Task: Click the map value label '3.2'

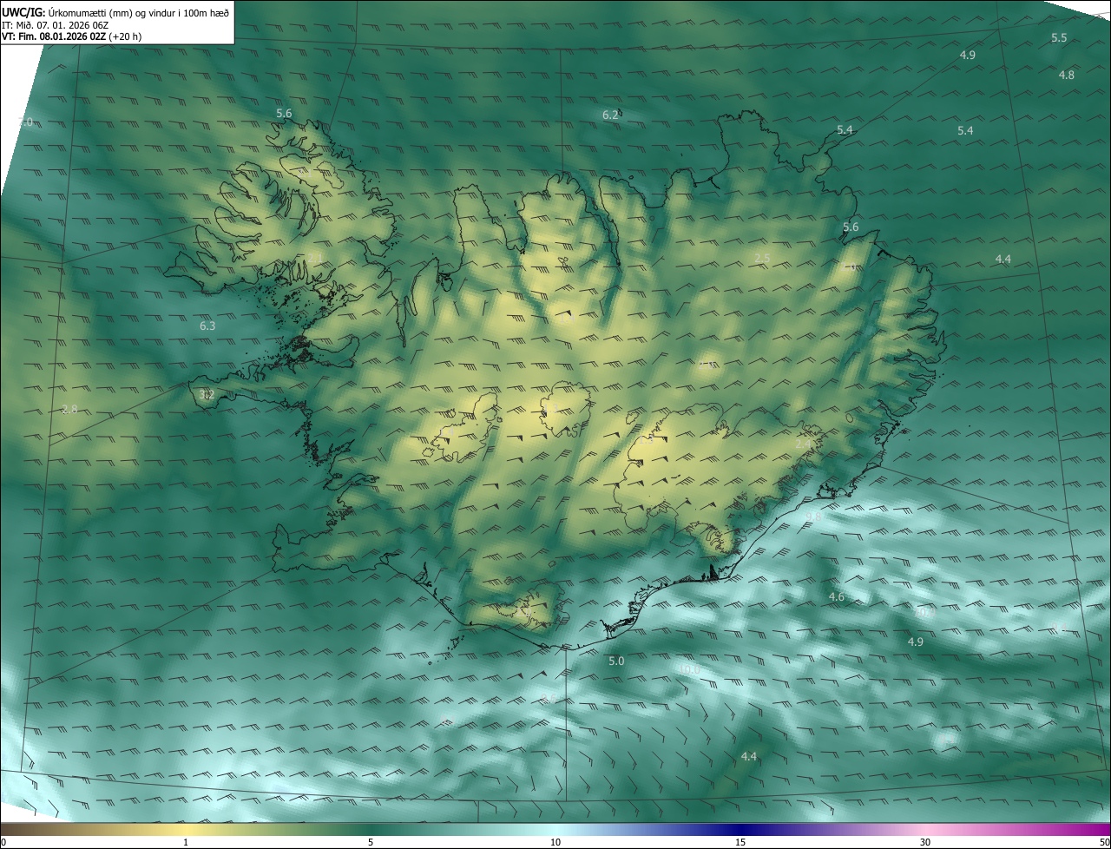Action: pos(207,394)
